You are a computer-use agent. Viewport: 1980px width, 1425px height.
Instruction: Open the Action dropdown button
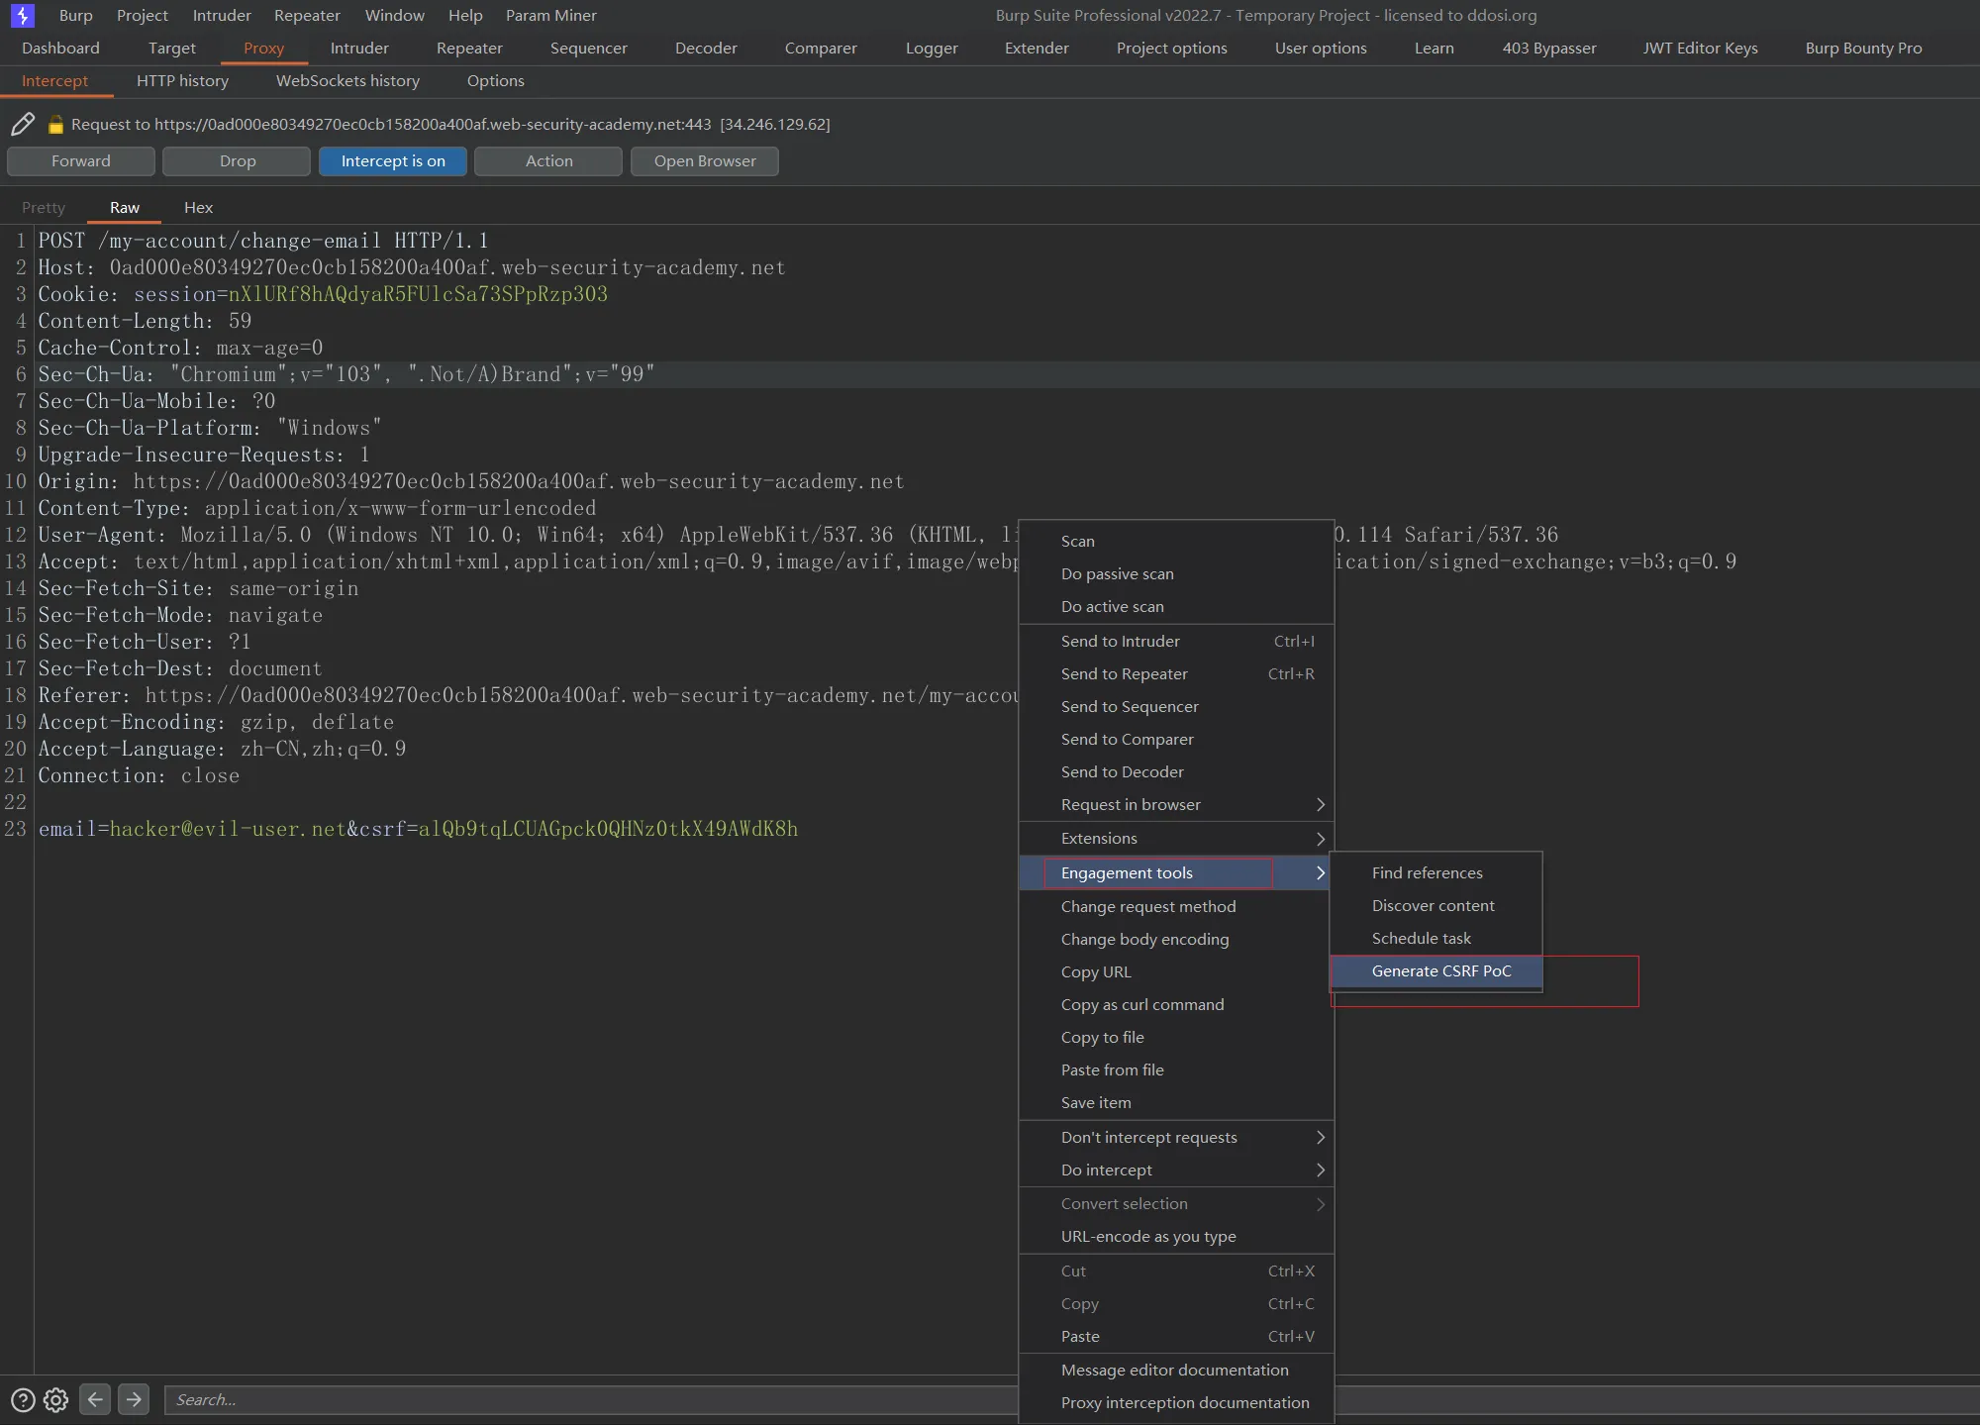click(x=548, y=161)
